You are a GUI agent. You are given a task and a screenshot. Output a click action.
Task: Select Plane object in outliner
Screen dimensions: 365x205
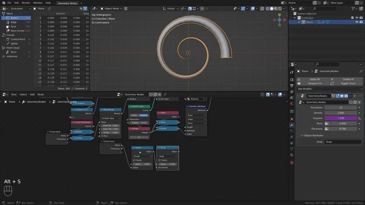click(x=309, y=22)
